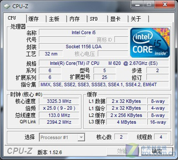Minimize the CPU-Z window

(137, 5)
